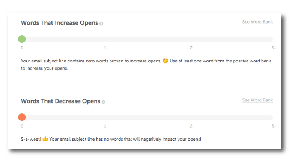Screen dimensions: 289x162
Task: Click the gray Decrease Opens slider track
Action: coord(150,117)
